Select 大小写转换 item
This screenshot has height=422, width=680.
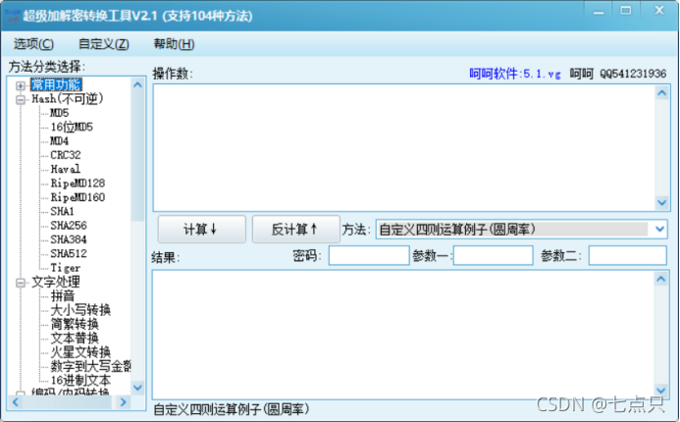[x=80, y=310]
